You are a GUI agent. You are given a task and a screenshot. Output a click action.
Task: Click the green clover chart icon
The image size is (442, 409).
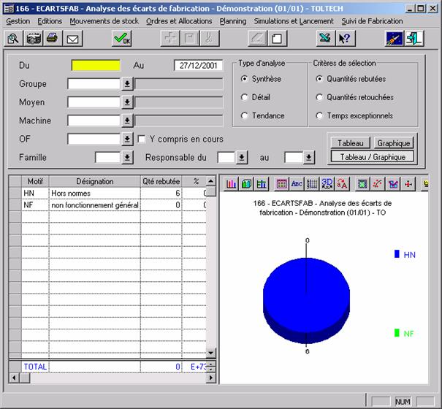[362, 184]
